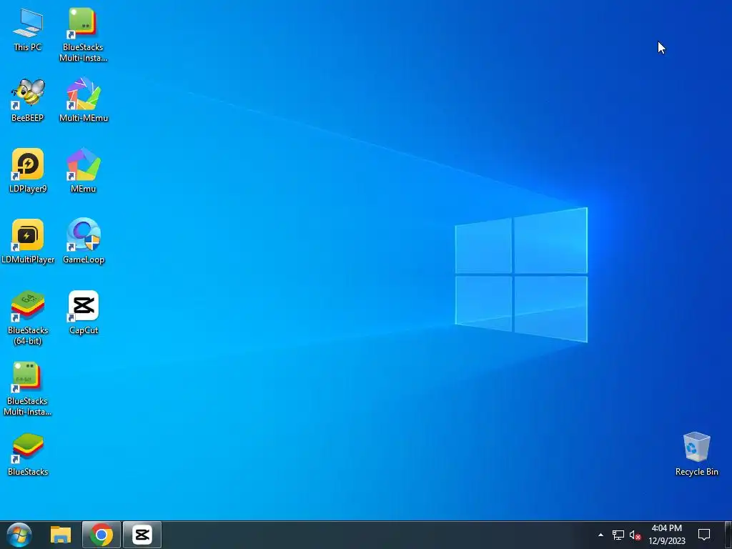Select the BlueStacks Multi-Instance shortcut below BlueStacks (64-bit)

pos(28,389)
